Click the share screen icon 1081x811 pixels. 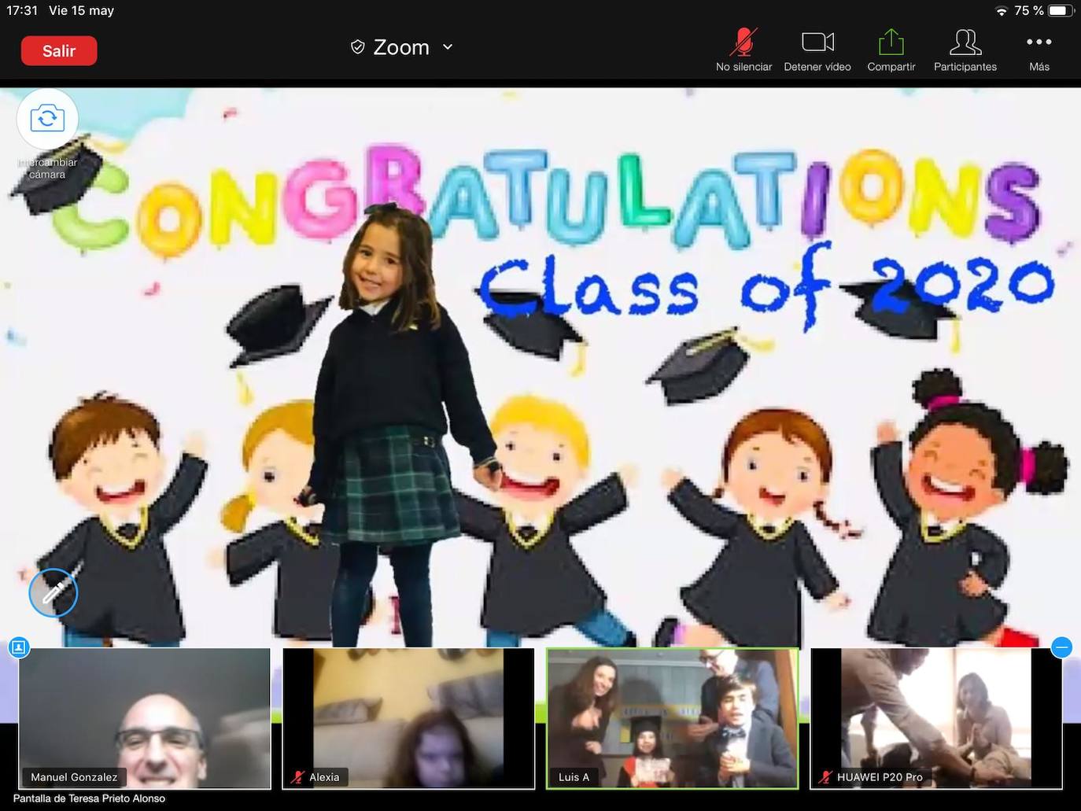click(x=891, y=42)
